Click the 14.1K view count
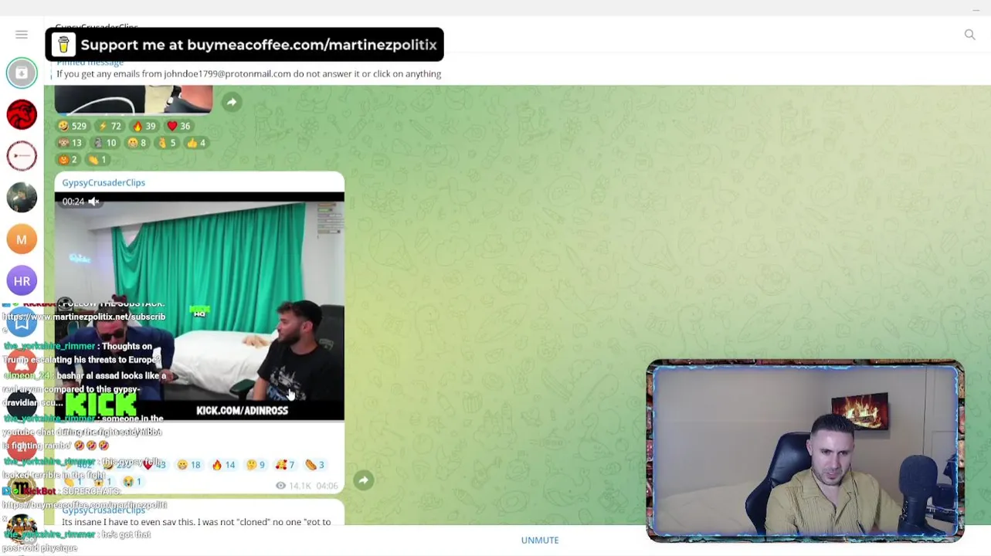This screenshot has height=556, width=991. point(294,486)
